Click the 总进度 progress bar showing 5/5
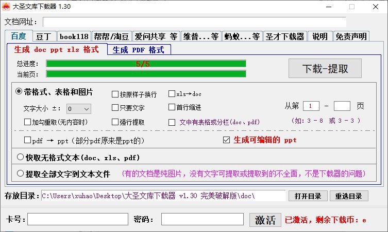The width and height of the screenshot is (388, 232). pyautogui.click(x=146, y=64)
